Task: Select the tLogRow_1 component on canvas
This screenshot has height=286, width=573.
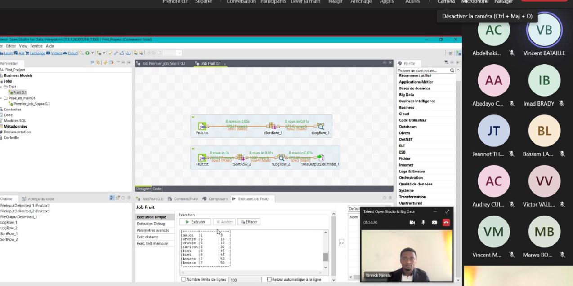Action: click(x=320, y=126)
